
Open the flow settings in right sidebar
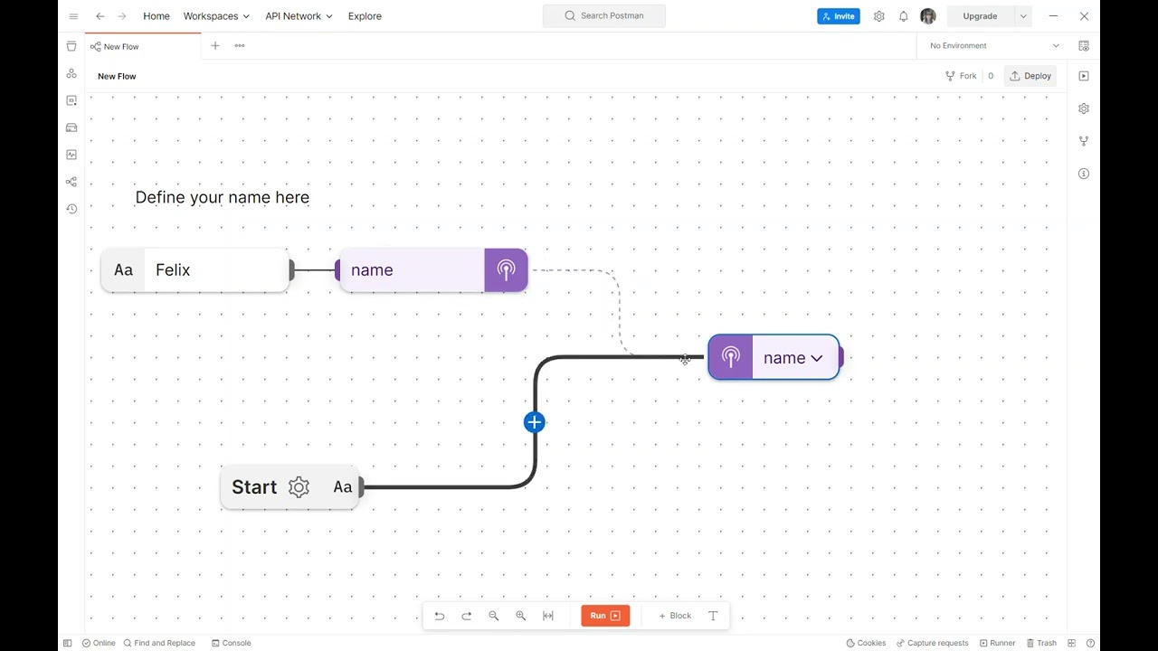(1084, 108)
